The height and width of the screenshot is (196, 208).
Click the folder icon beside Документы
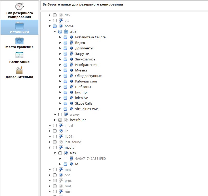(72, 48)
